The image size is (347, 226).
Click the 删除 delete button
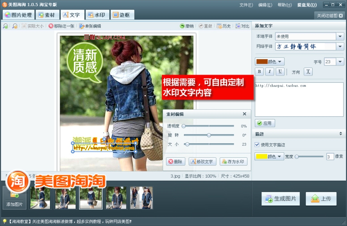coord(176,162)
